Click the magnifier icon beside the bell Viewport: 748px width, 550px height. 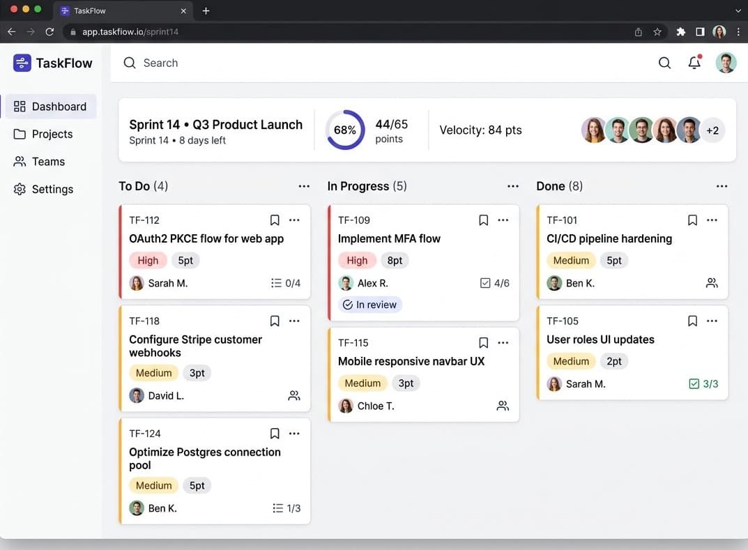664,63
